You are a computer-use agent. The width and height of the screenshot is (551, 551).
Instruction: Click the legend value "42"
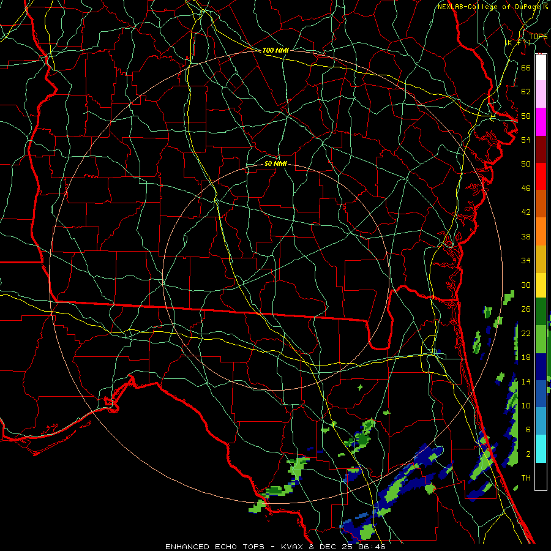click(x=526, y=212)
